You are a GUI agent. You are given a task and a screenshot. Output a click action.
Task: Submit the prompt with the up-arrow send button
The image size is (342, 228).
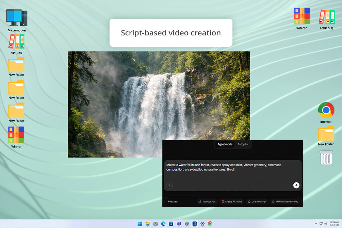296,185
